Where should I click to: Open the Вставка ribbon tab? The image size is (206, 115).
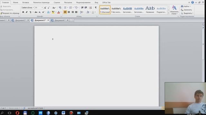(x=26, y=3)
